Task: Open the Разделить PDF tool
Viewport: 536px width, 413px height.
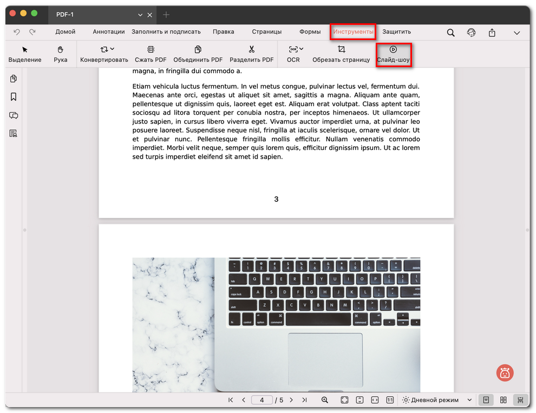Action: [251, 54]
